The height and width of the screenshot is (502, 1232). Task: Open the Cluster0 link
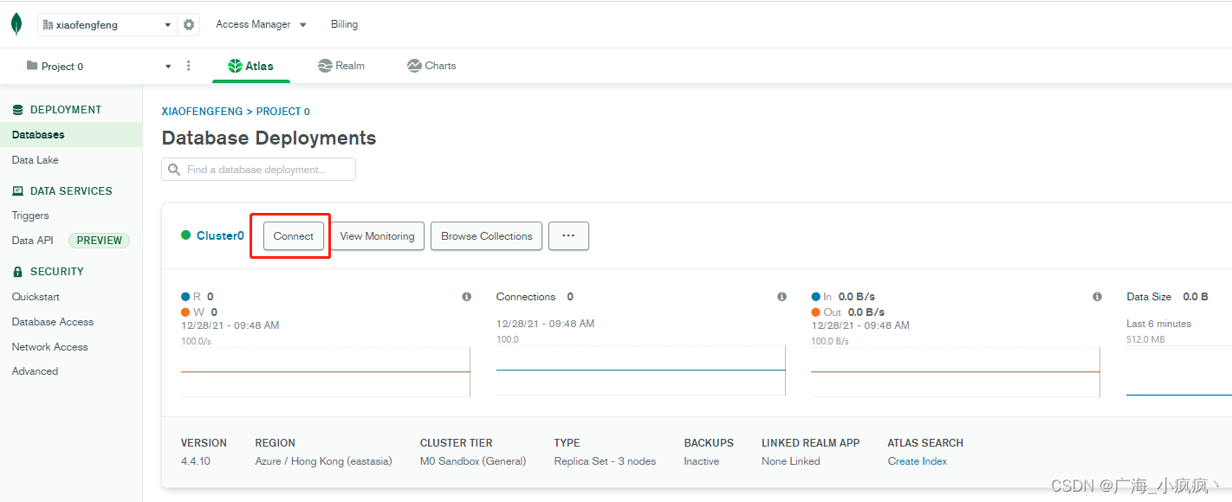(x=220, y=235)
